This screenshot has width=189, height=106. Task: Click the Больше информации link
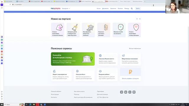pyautogui.click(x=135, y=49)
